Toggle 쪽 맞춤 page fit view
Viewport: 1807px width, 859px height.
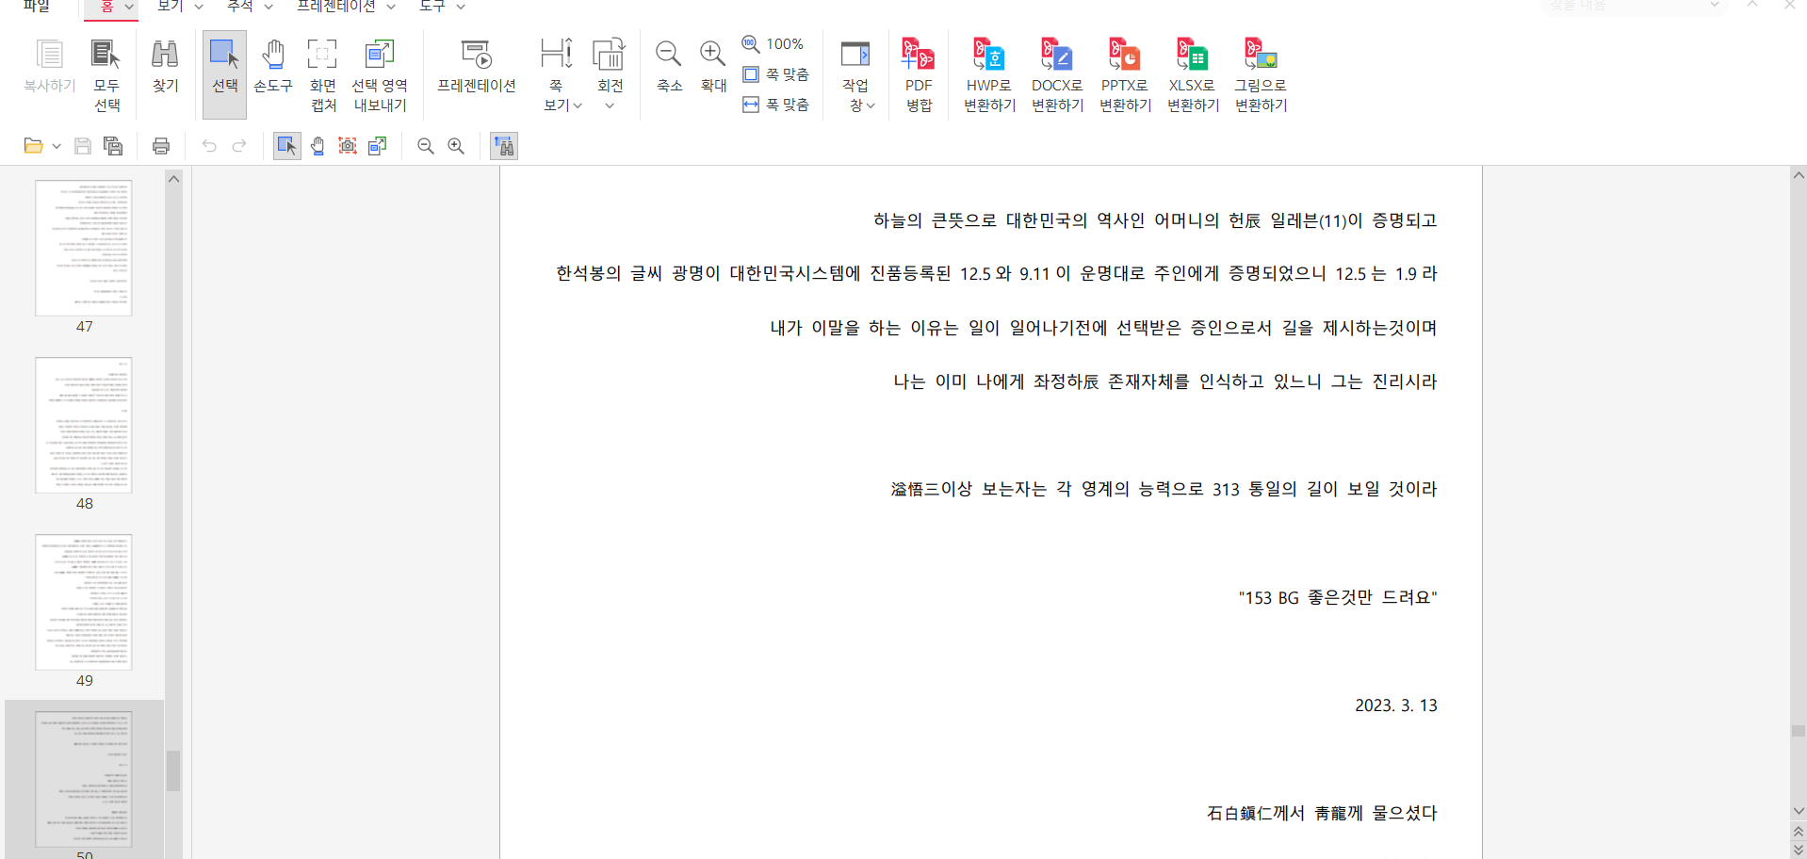pos(776,74)
